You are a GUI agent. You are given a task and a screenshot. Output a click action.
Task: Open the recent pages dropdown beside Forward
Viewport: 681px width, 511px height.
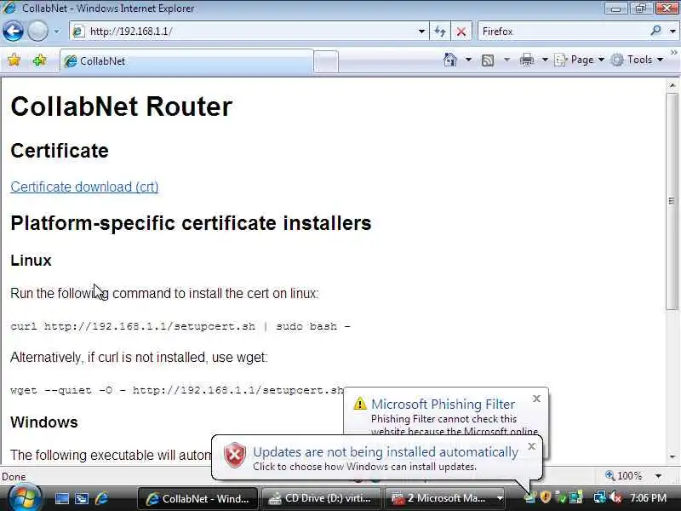tap(56, 32)
